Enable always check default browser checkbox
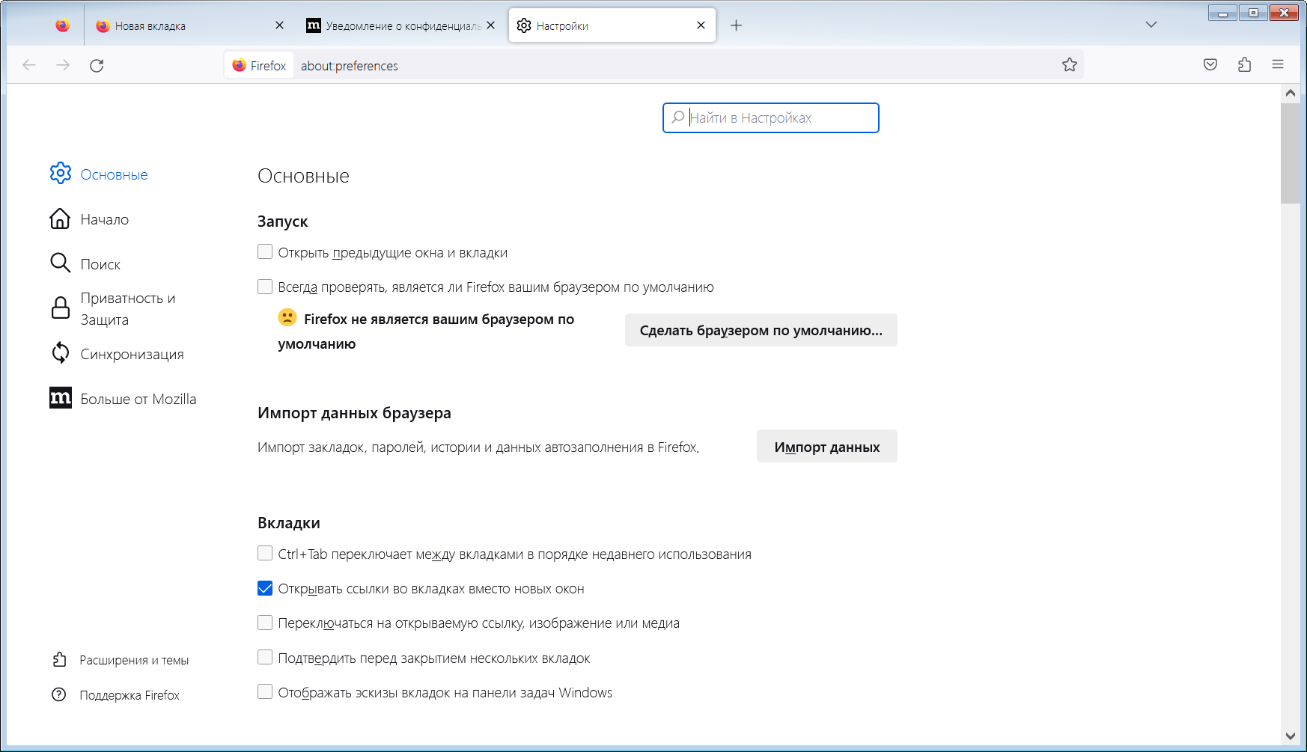This screenshot has height=752, width=1307. [265, 287]
